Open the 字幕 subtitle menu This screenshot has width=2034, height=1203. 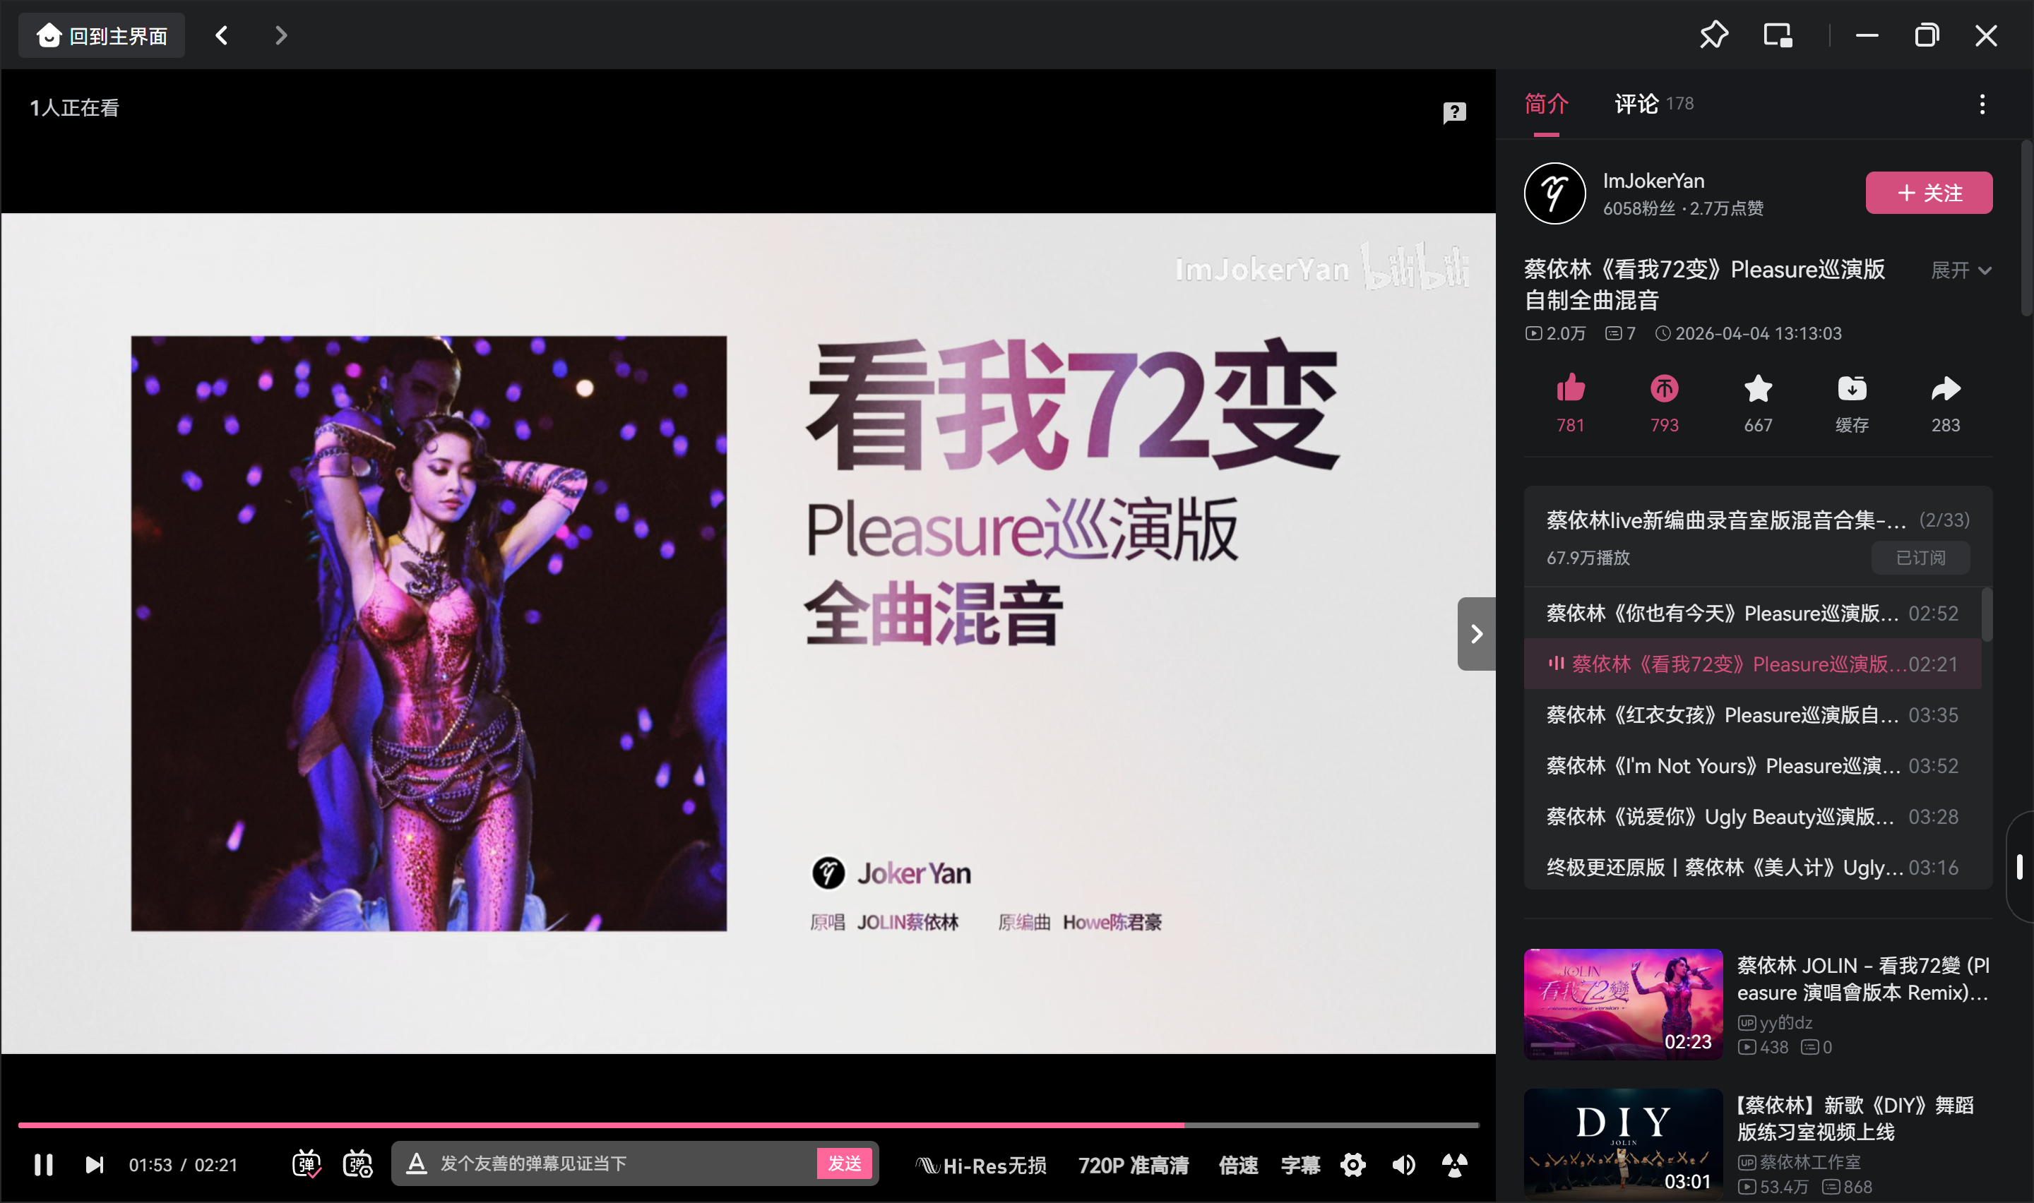click(1300, 1166)
